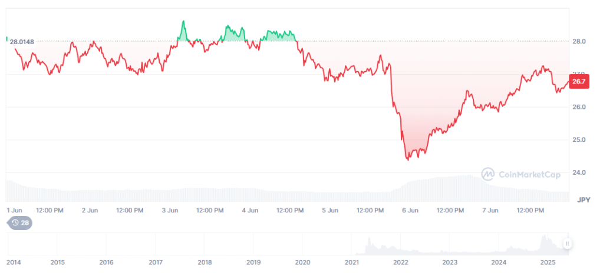Select 2017 on the year timeline
Screen dimensions: 603x273
click(x=156, y=262)
